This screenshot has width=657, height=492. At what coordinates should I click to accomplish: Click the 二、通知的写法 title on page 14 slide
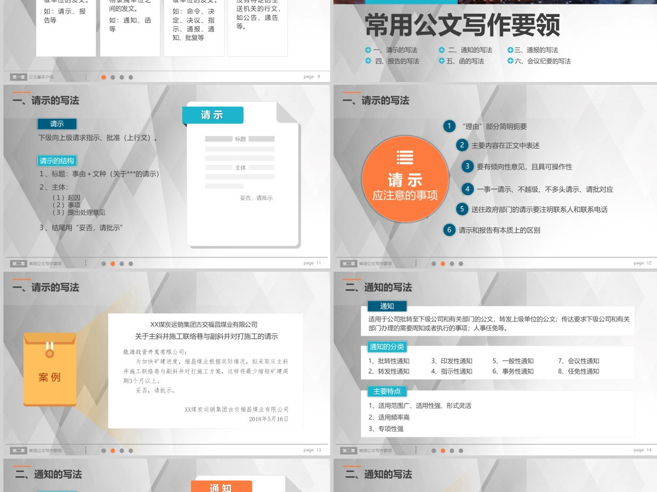click(x=378, y=288)
